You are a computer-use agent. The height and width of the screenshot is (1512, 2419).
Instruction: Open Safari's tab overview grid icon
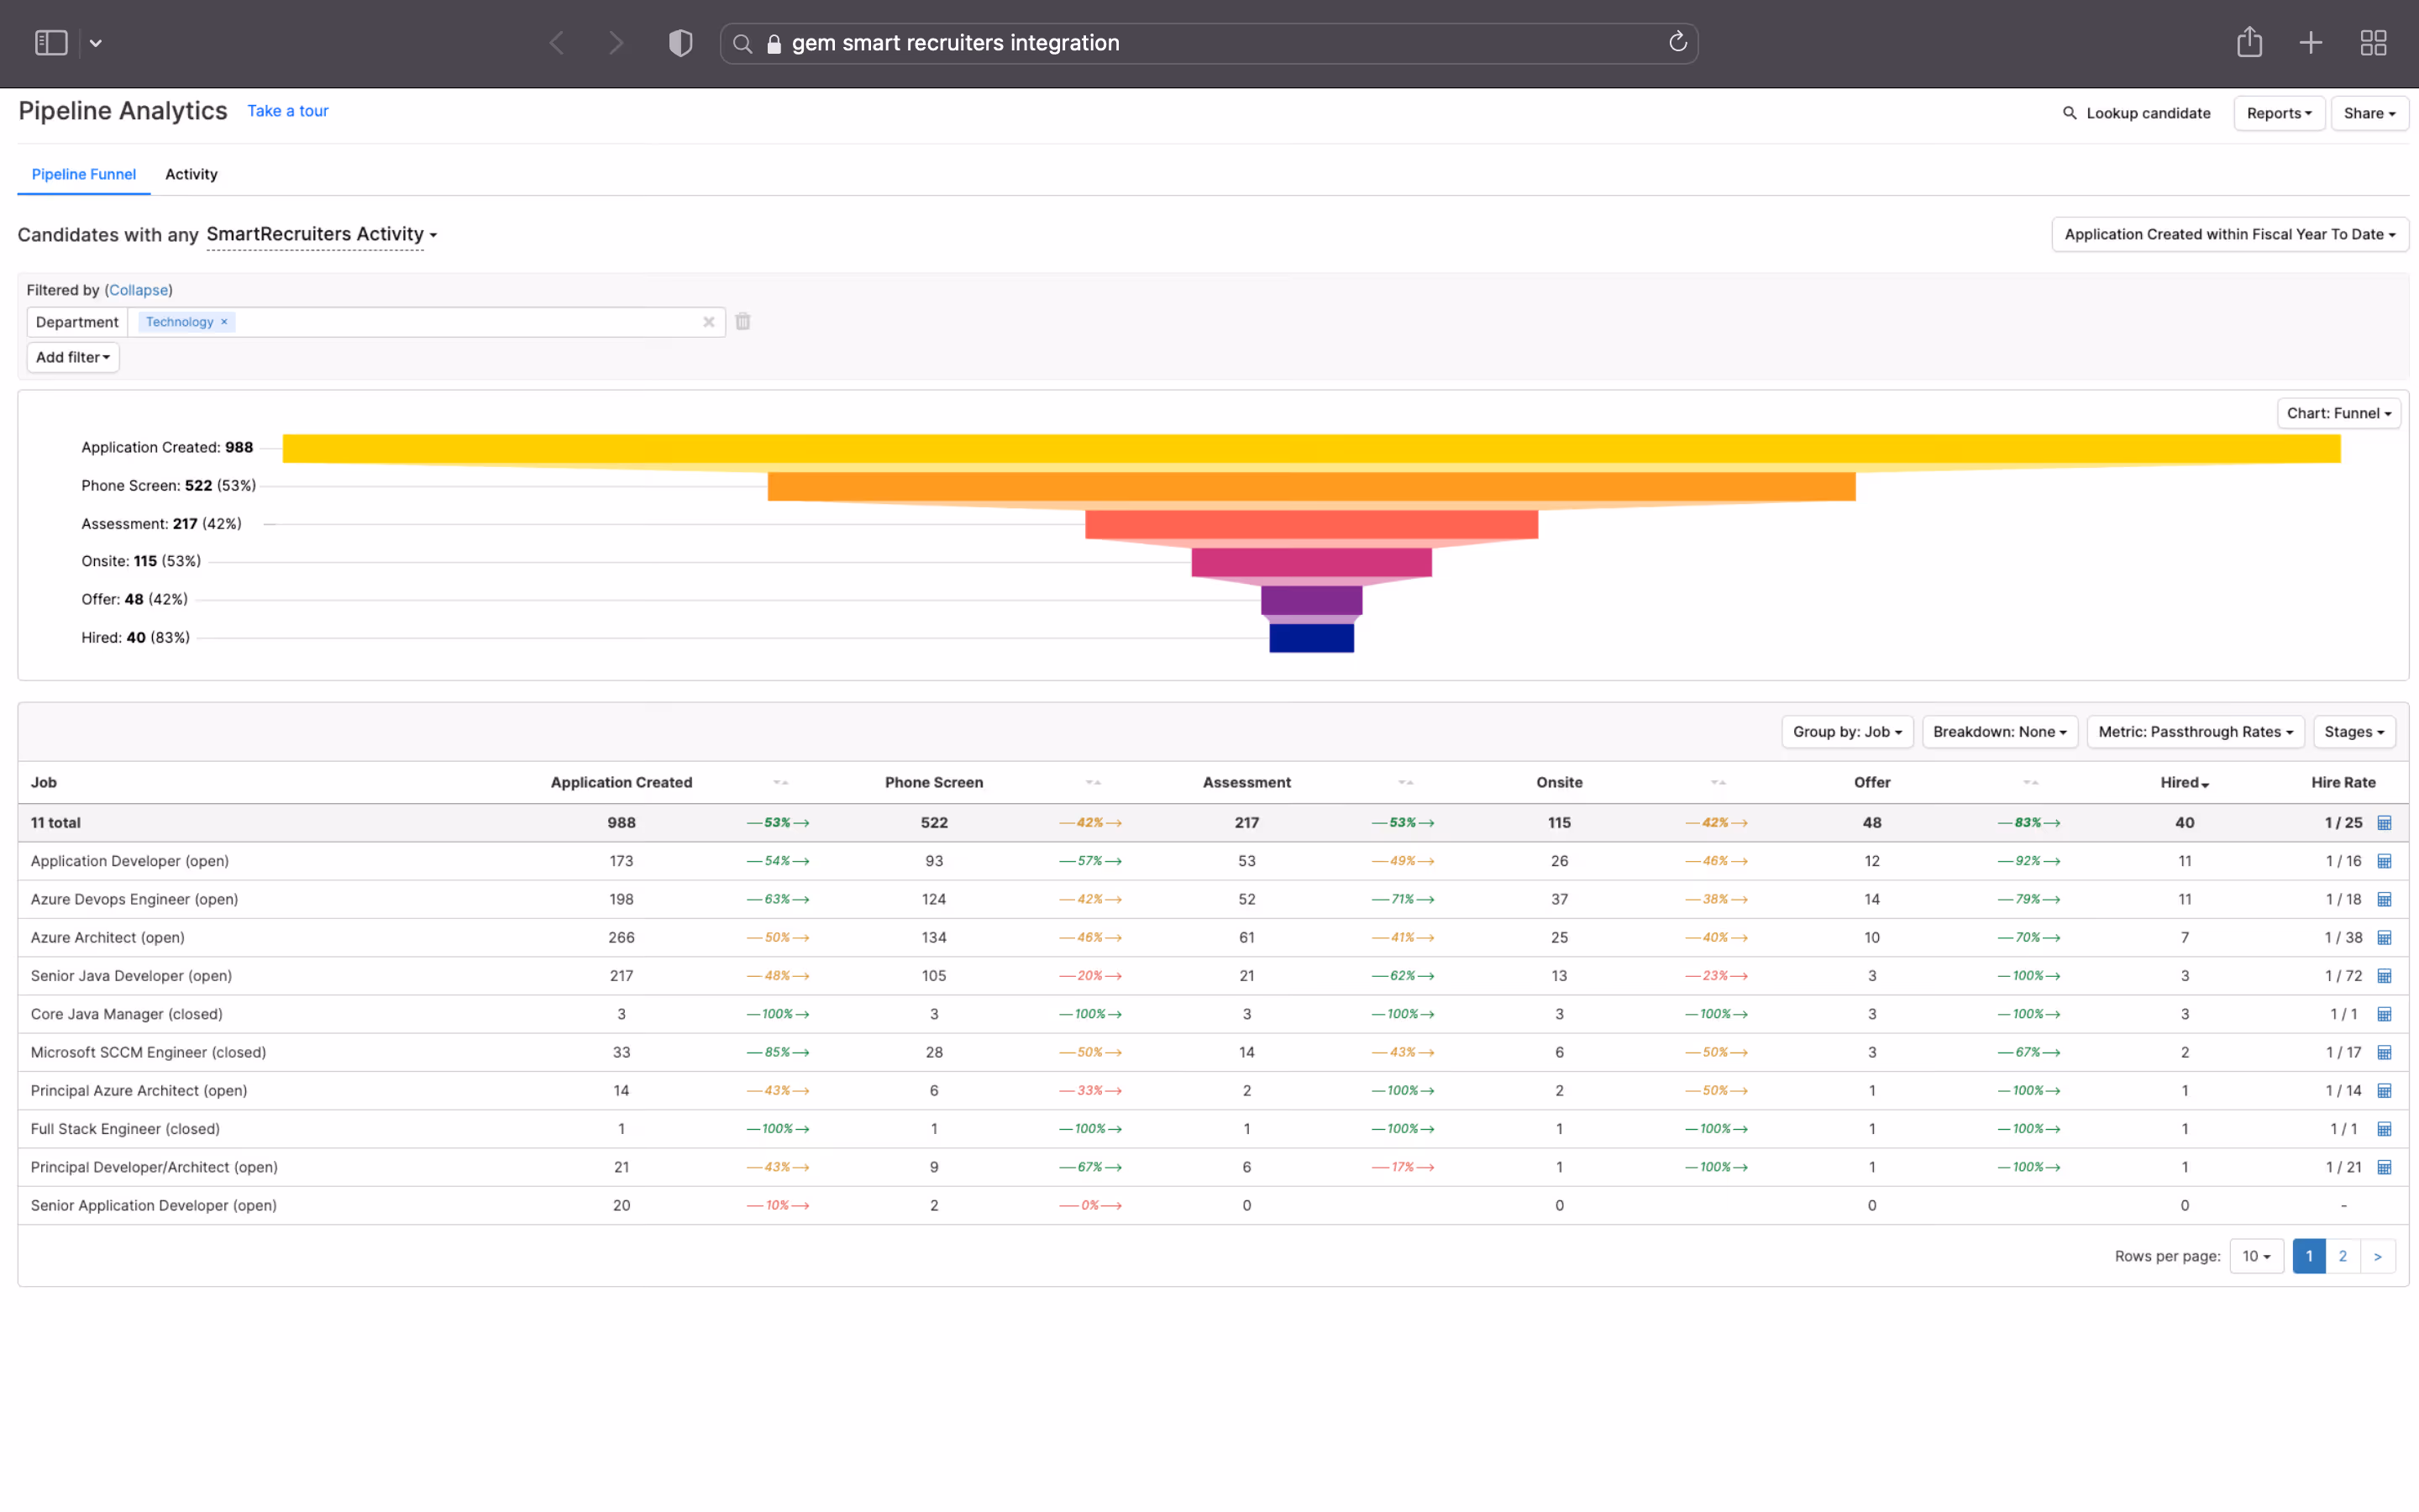coord(2374,42)
